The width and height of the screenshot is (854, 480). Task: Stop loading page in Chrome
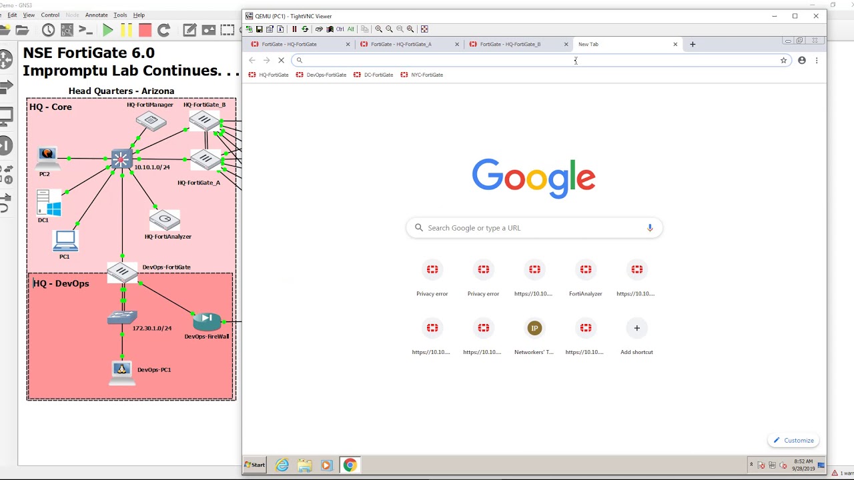click(x=281, y=60)
